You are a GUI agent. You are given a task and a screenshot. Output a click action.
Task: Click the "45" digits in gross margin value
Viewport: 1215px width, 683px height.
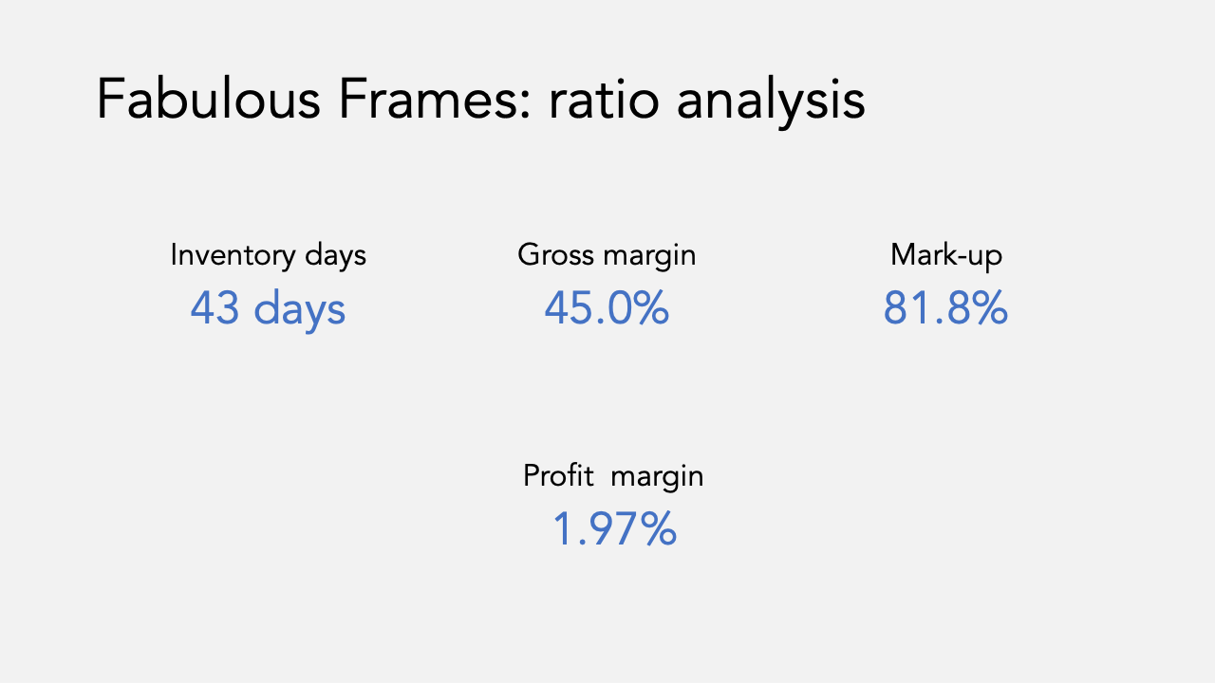click(568, 309)
